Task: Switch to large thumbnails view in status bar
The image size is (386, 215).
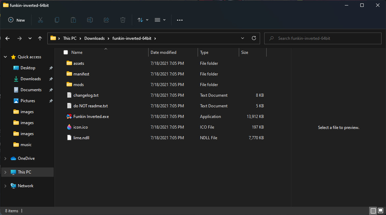Action: click(x=381, y=211)
